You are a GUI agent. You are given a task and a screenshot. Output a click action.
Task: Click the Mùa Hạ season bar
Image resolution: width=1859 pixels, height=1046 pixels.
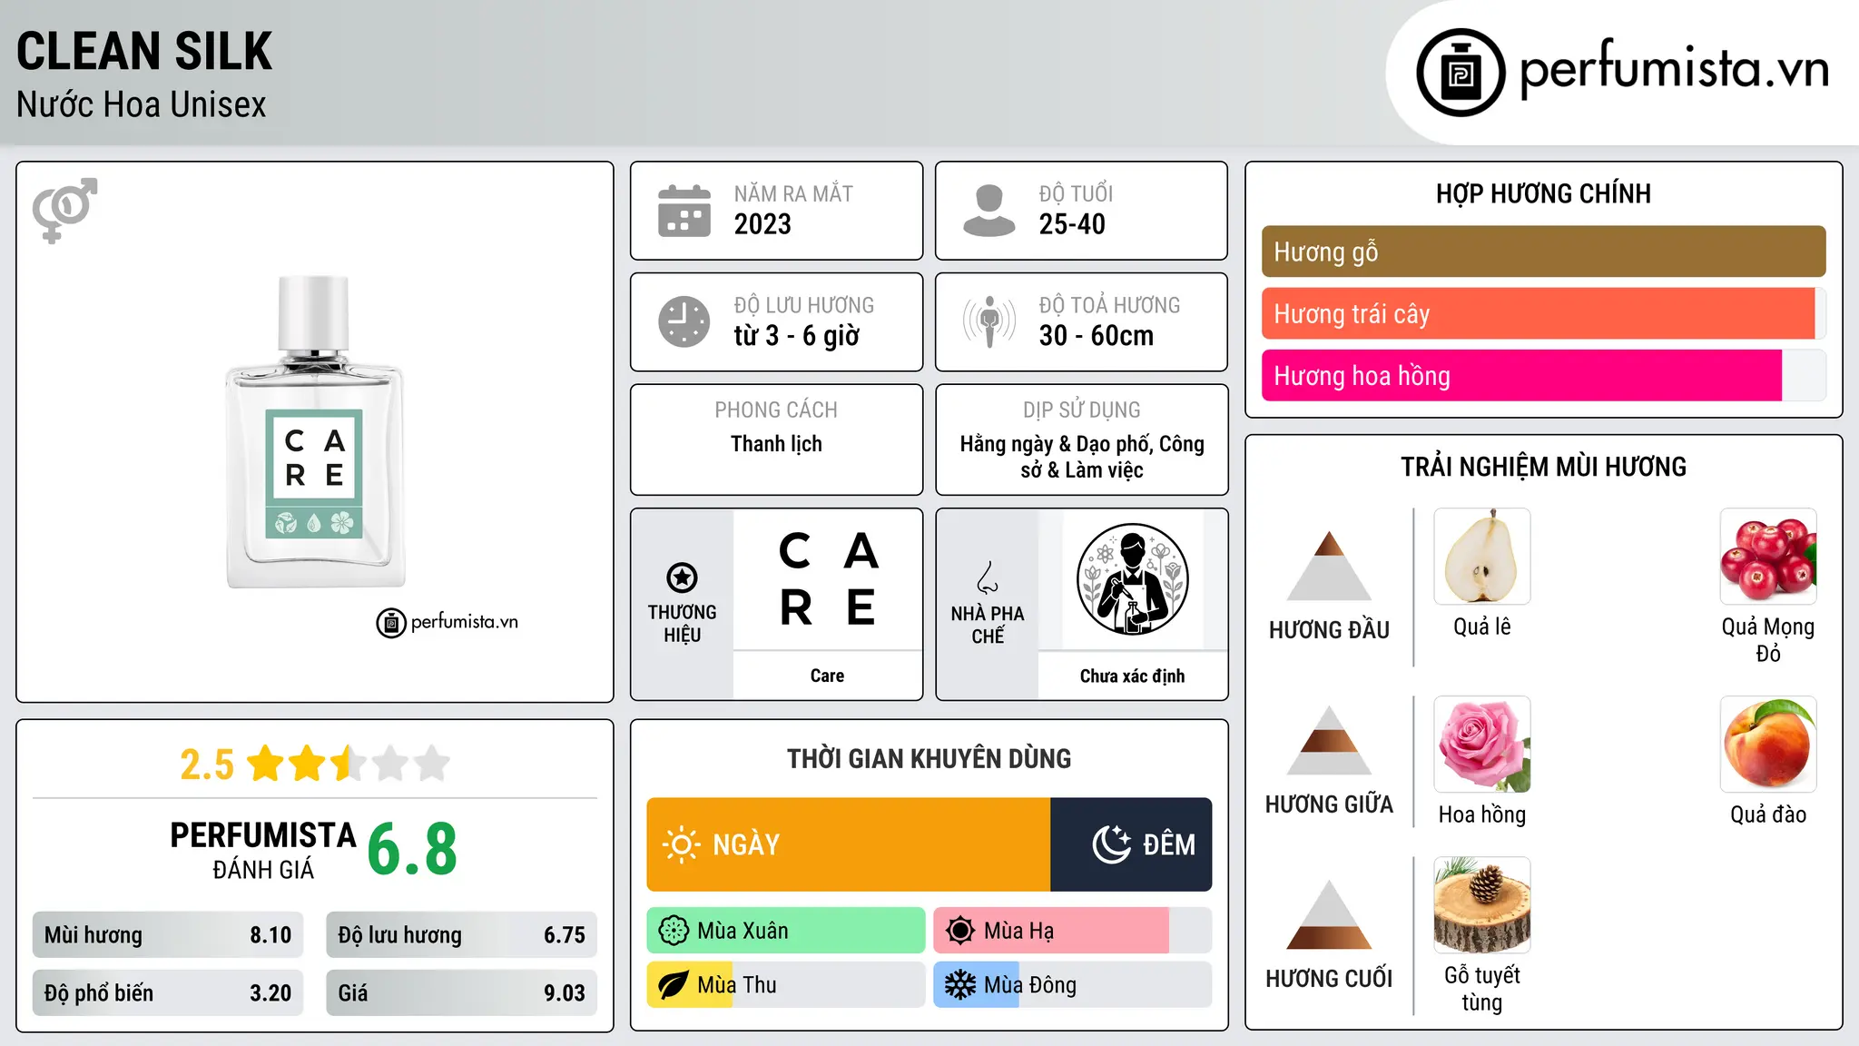[x=1073, y=931]
